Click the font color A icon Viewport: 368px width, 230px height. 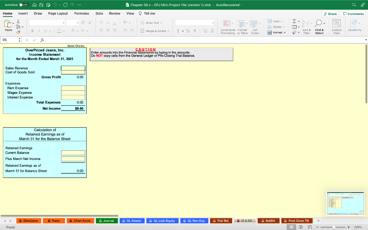coord(83,31)
